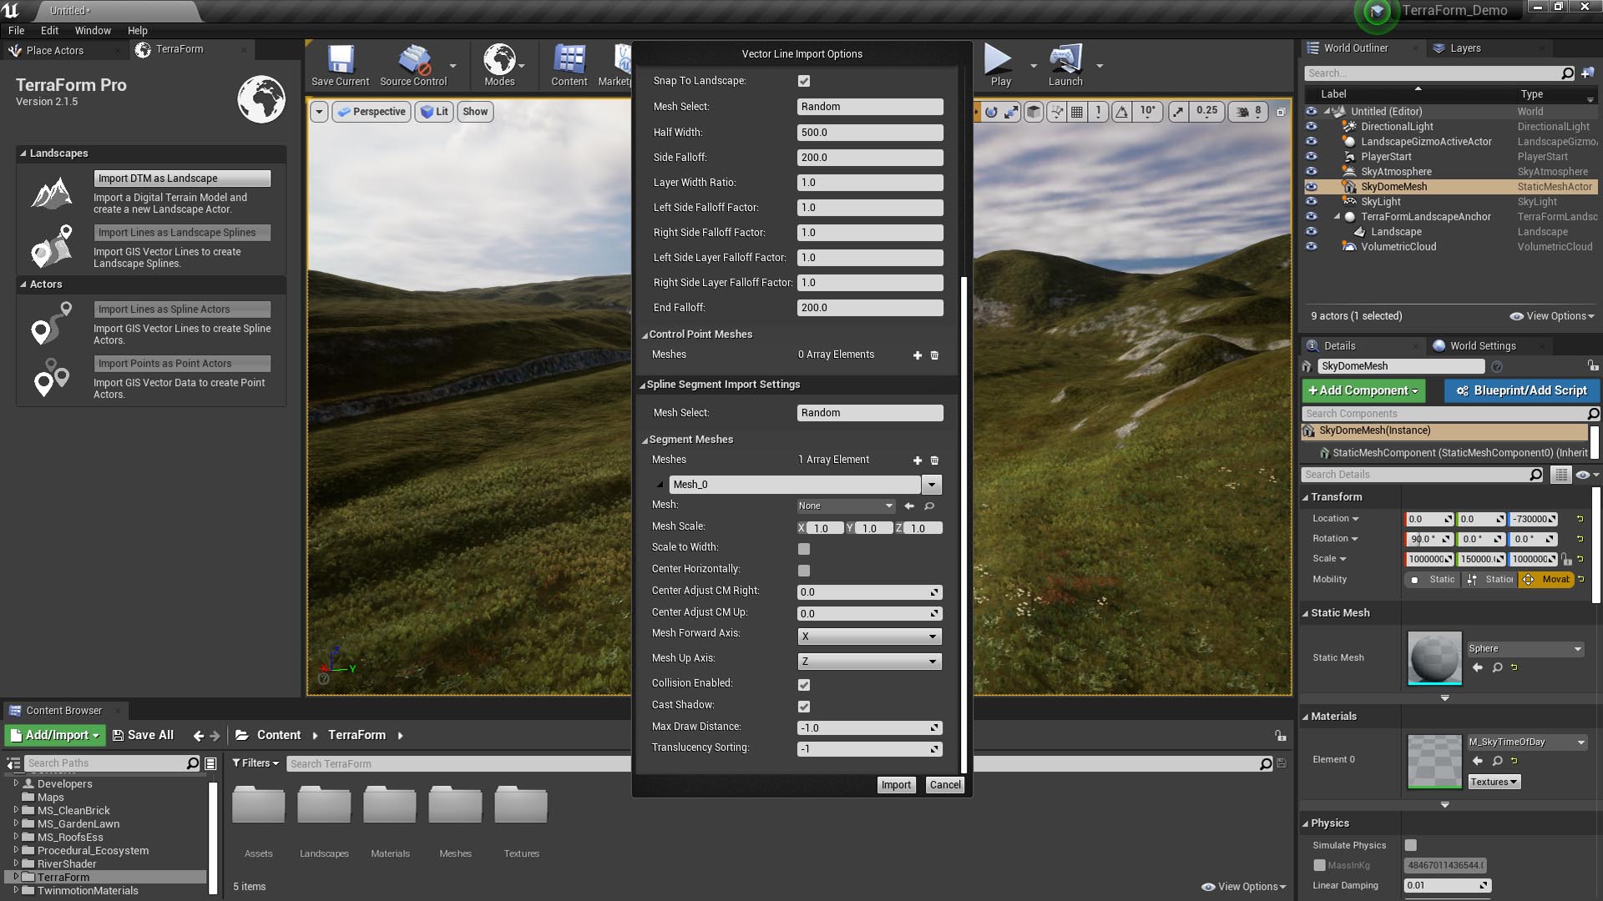Open the Window menu
Viewport: 1603px width, 901px height.
point(93,30)
